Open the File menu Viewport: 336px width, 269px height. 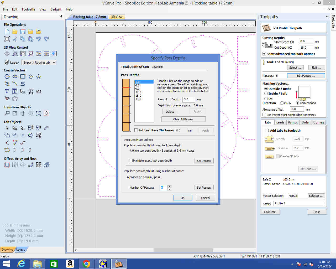click(6, 9)
